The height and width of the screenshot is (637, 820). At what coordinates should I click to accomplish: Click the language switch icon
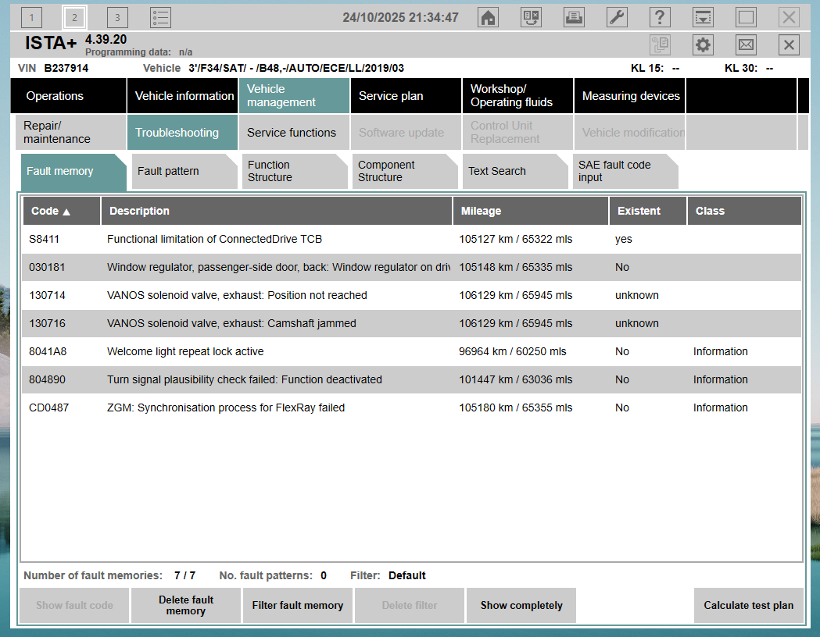[x=532, y=17]
